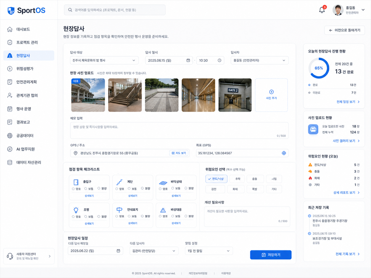Click 이전으로 돌아가기 button
This screenshot has height=278, width=371.
coord(345,30)
